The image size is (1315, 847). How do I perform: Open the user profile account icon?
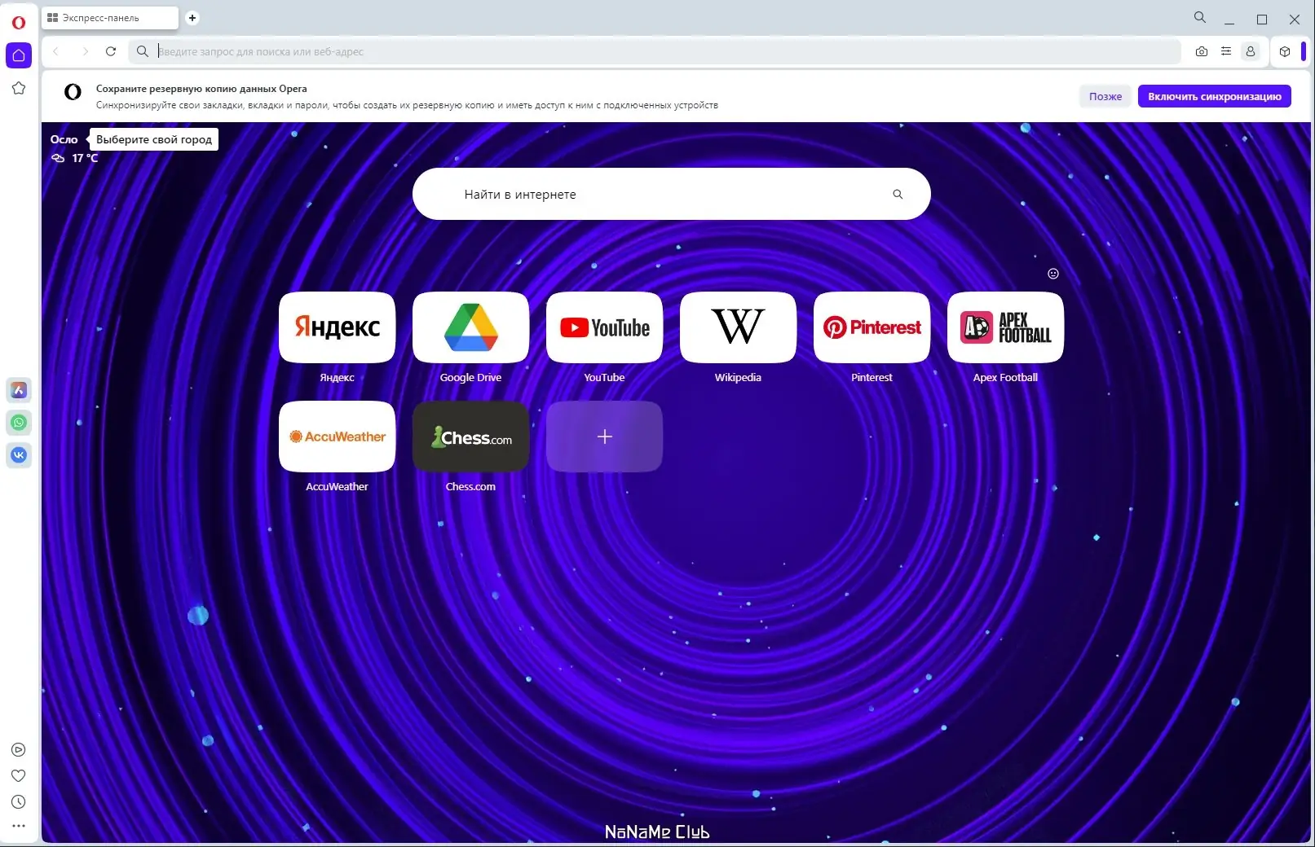pyautogui.click(x=1251, y=51)
